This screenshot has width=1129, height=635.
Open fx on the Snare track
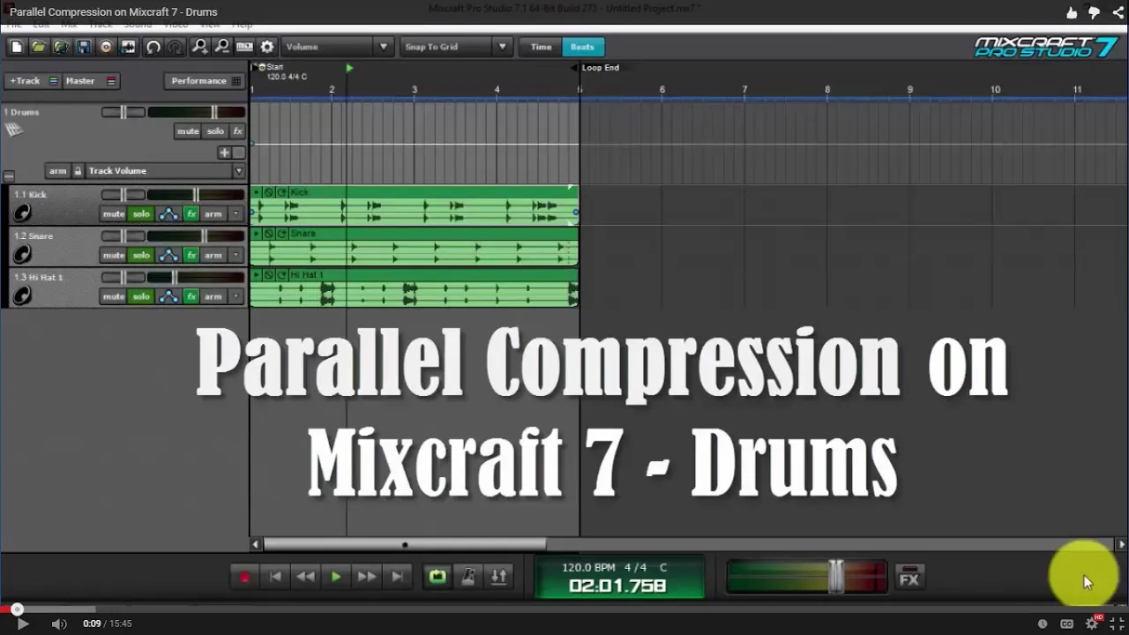tap(191, 255)
